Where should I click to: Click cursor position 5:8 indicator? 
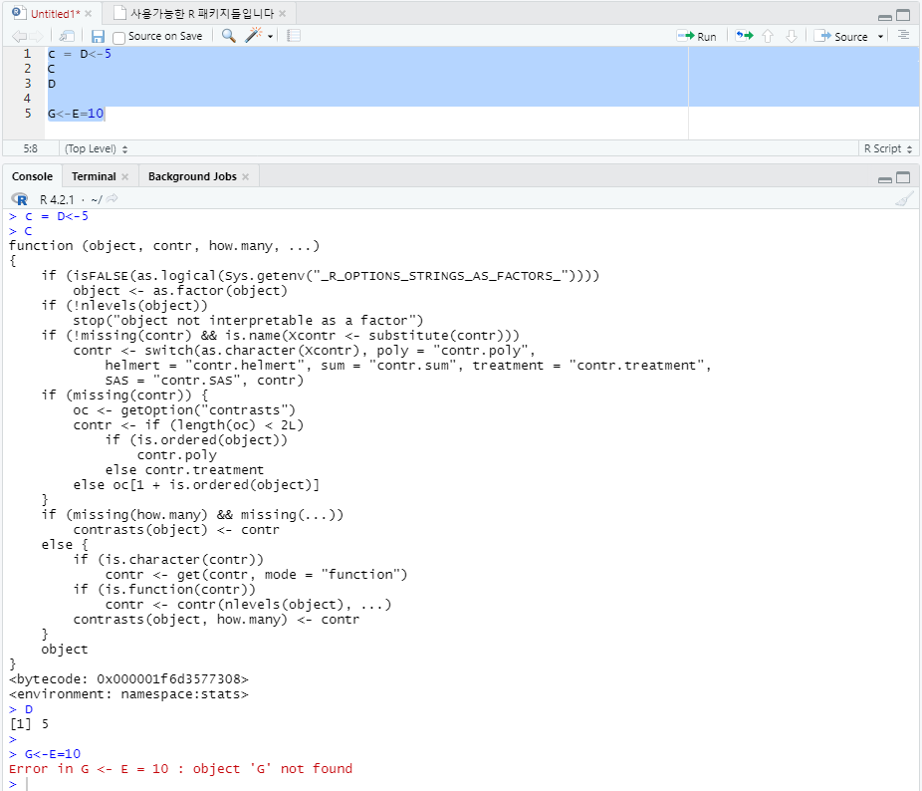coord(30,148)
